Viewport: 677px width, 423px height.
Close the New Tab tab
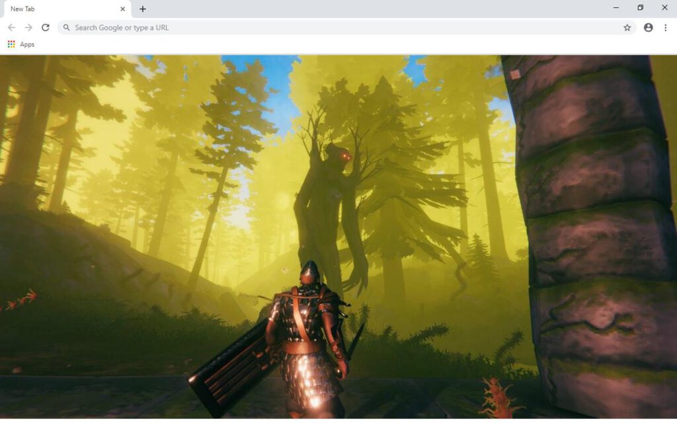tap(122, 9)
